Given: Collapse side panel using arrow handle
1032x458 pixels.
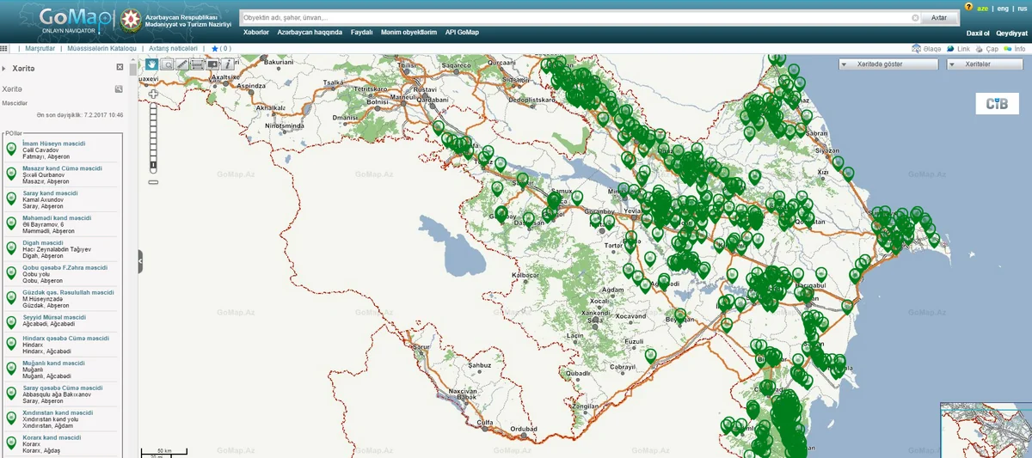Looking at the screenshot, I should point(140,261).
